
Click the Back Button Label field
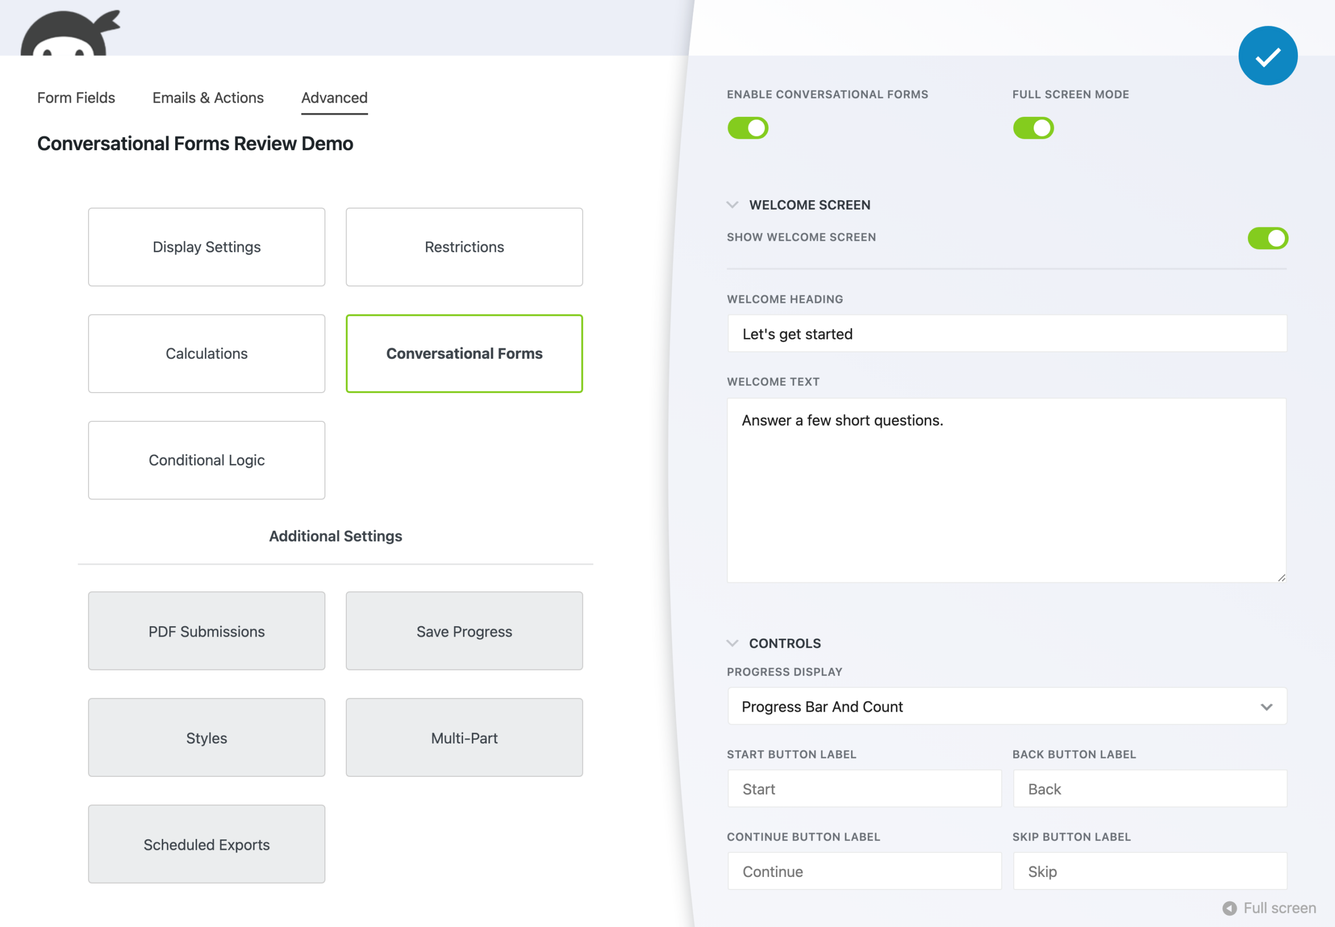(1150, 789)
